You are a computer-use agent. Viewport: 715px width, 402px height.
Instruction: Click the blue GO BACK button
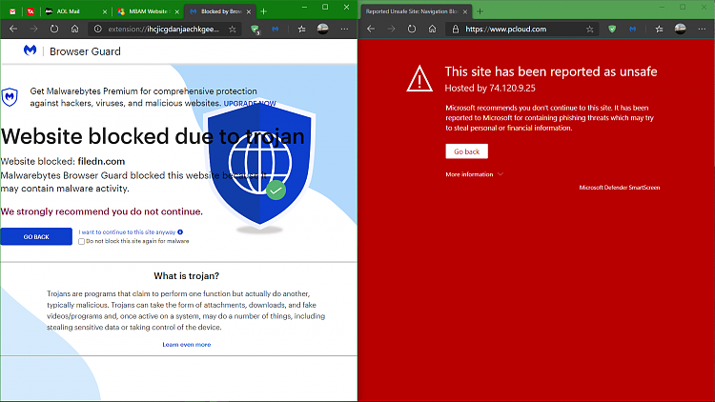pos(36,236)
